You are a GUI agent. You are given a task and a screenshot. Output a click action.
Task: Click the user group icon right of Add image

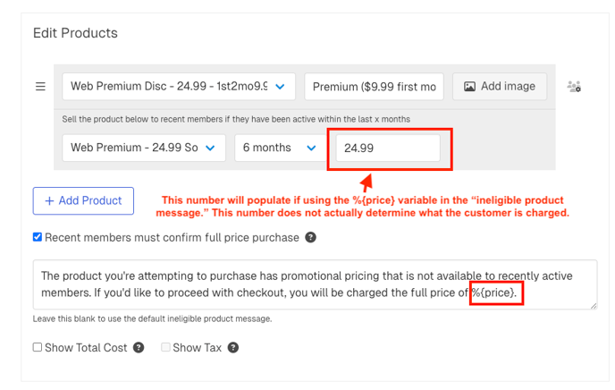(574, 87)
